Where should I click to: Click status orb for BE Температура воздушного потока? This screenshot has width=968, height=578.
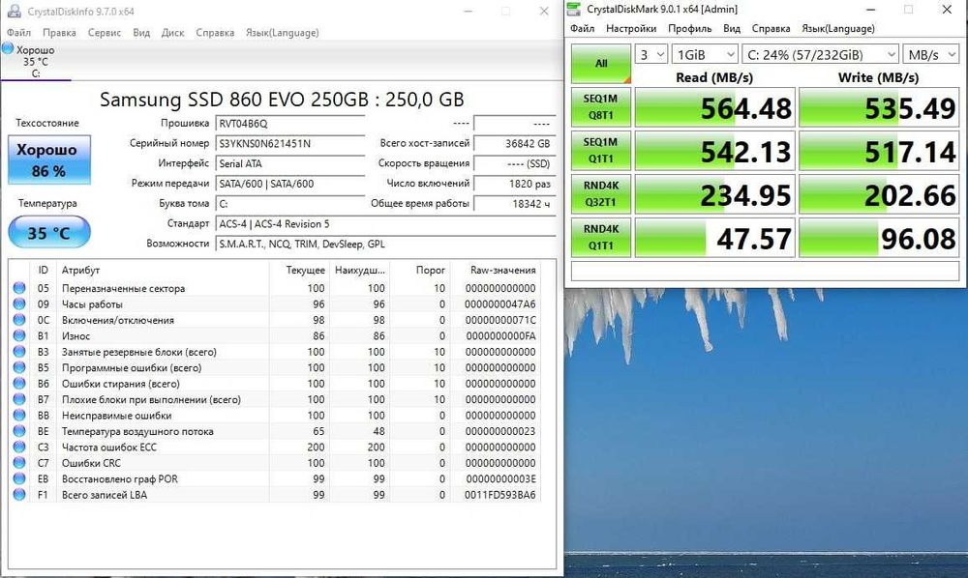[19, 431]
